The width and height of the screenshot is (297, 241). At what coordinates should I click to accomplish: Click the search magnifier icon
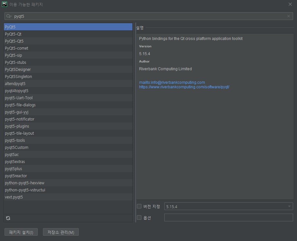coord(8,16)
